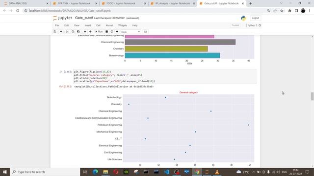Screen dimensions: 314x176
Task: Move the cell down with the down arrow
Action: coord(90,32)
